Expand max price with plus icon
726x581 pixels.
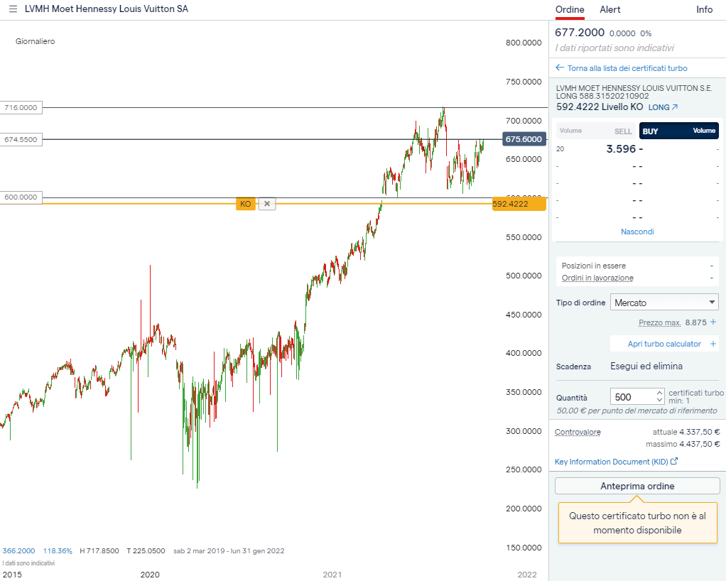[713, 322]
